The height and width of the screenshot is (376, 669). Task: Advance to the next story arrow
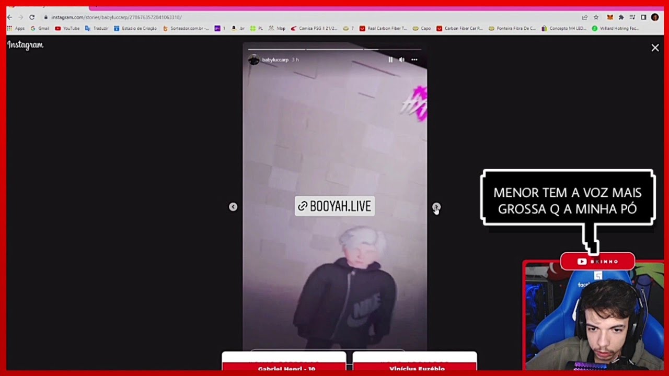pyautogui.click(x=436, y=207)
